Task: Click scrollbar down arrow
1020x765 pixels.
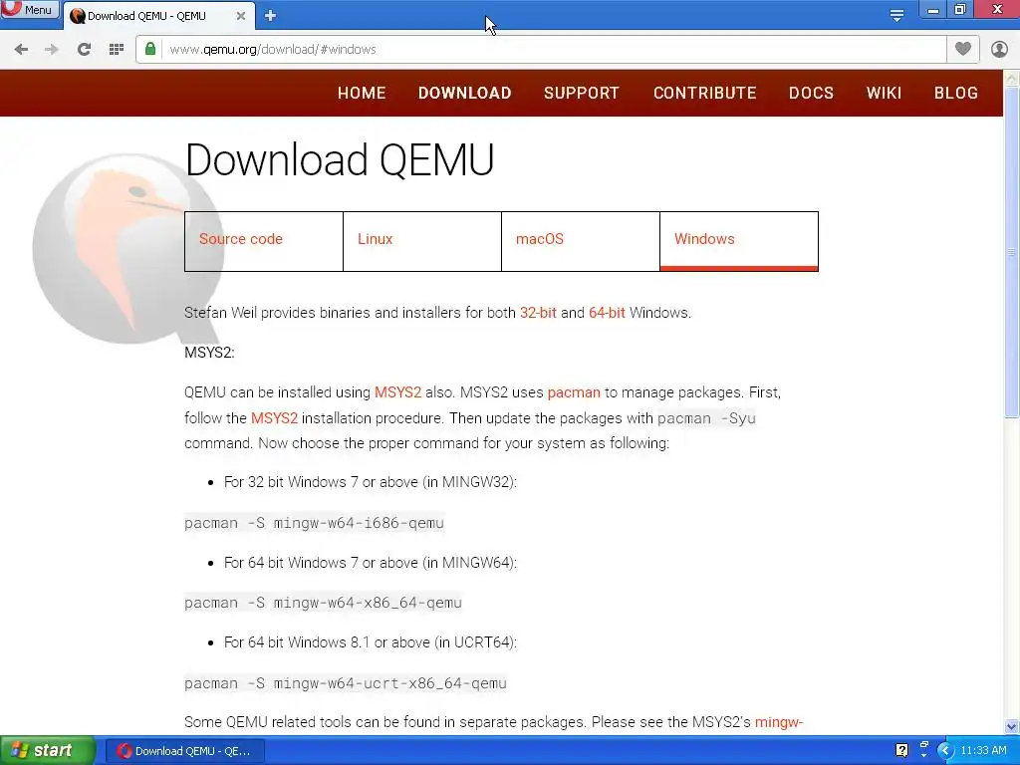Action: click(1012, 727)
